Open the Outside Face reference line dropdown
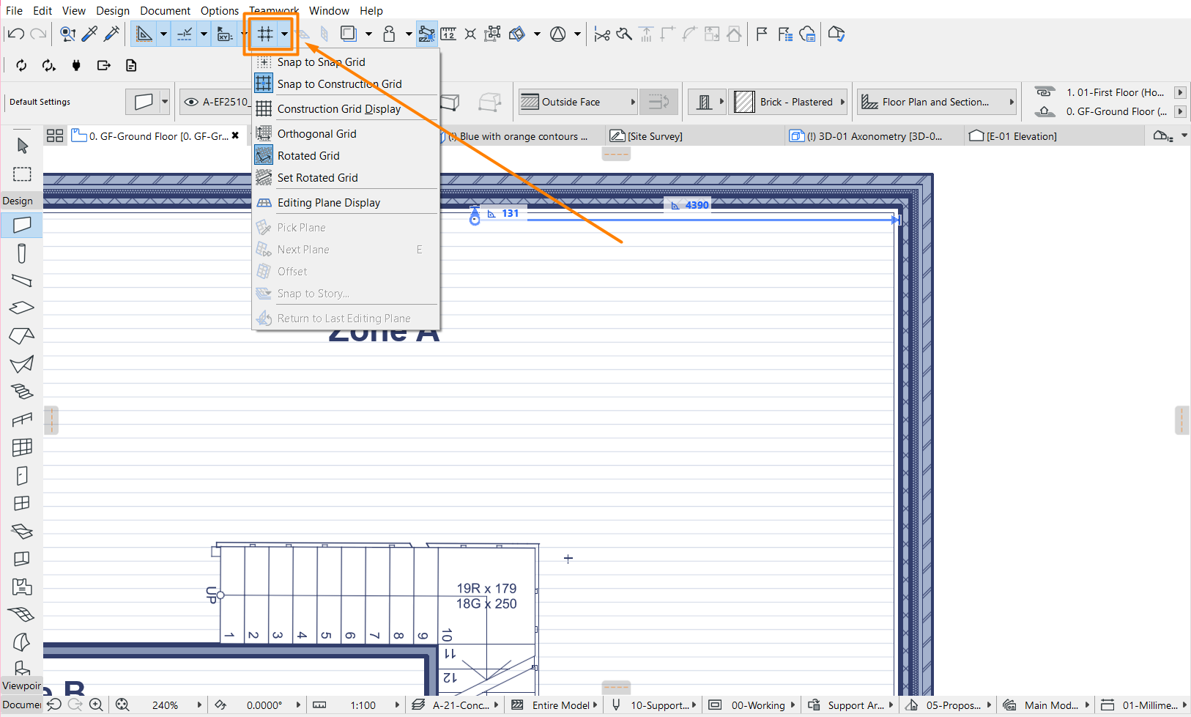Image resolution: width=1191 pixels, height=717 pixels. pyautogui.click(x=578, y=102)
